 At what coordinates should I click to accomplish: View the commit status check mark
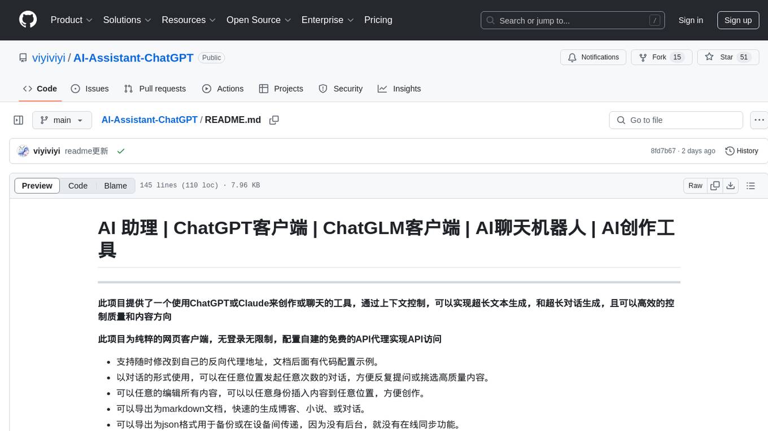point(120,151)
